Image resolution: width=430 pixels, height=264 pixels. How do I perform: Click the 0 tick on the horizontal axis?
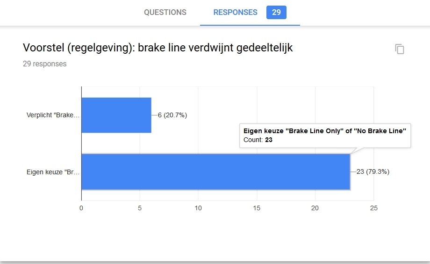point(81,208)
